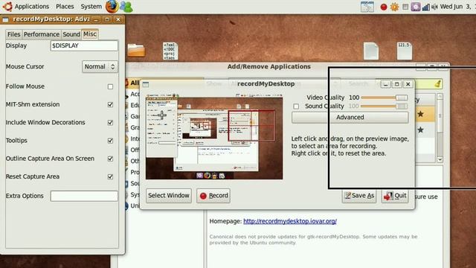Open the Mouse Cursor Normal dropdown

tap(100, 66)
